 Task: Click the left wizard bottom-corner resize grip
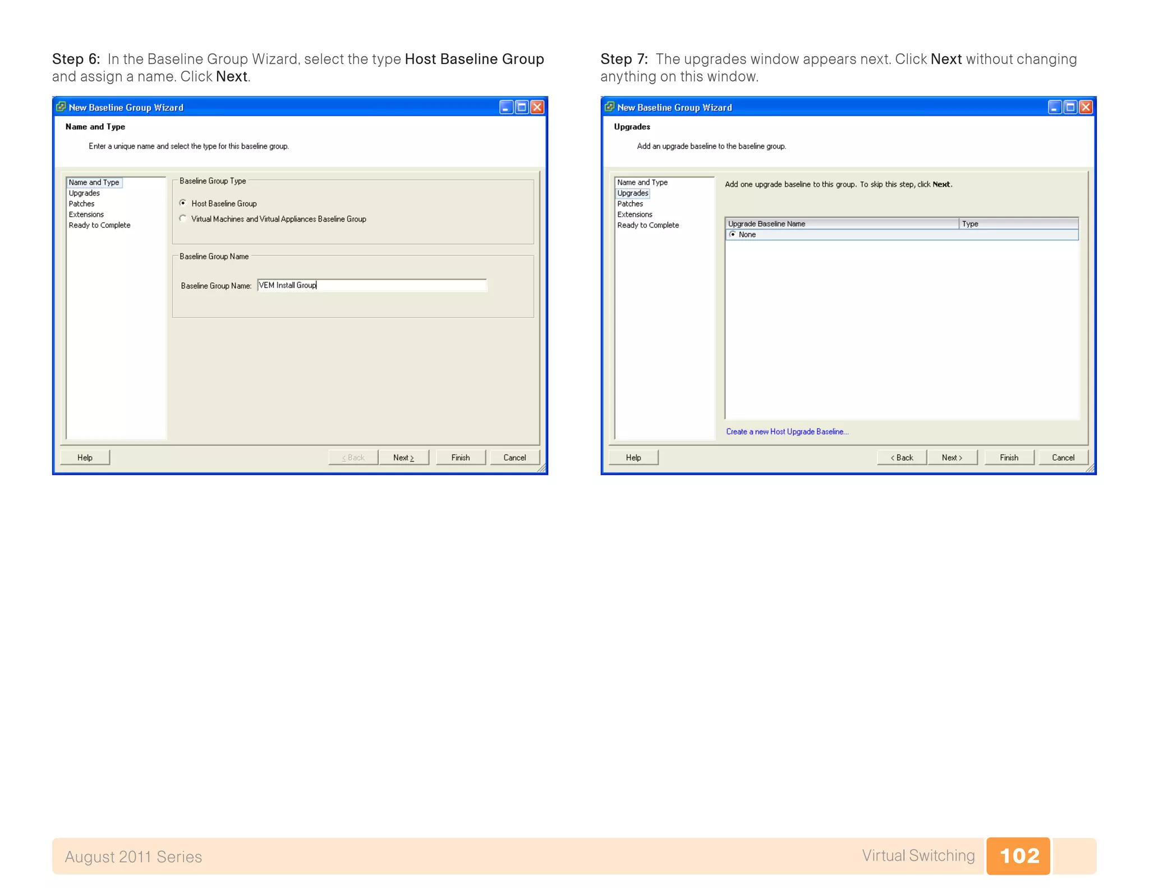click(x=541, y=468)
